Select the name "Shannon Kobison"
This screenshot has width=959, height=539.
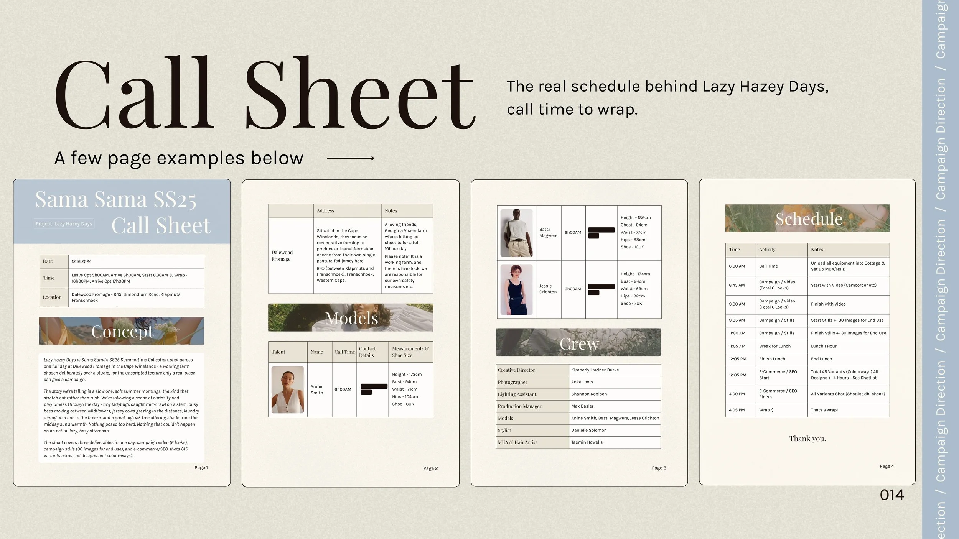click(589, 394)
